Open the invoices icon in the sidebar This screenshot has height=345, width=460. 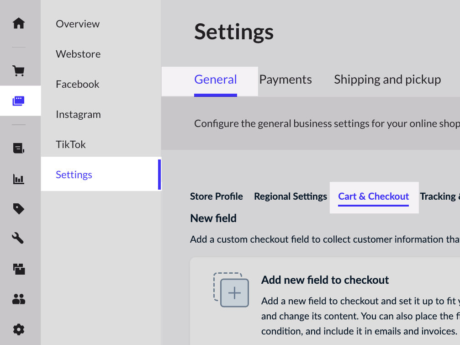point(19,148)
